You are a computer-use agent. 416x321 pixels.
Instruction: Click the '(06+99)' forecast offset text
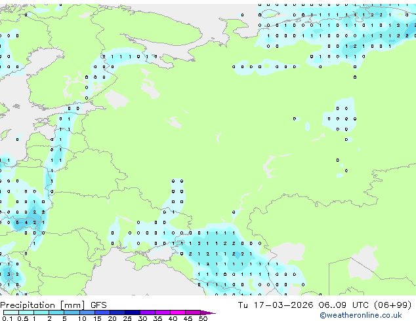(x=392, y=305)
